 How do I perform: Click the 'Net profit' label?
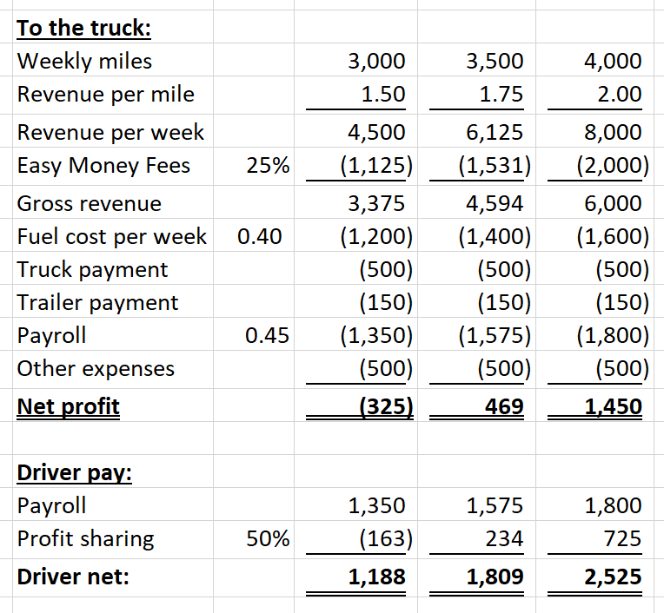tap(68, 406)
